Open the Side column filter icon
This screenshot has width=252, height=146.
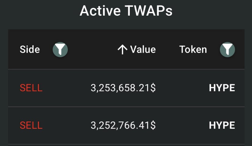(x=60, y=50)
